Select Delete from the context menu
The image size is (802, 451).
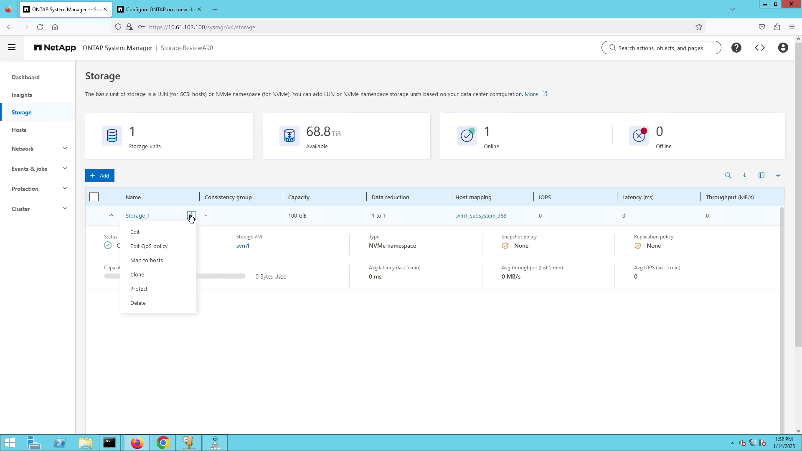point(158,303)
